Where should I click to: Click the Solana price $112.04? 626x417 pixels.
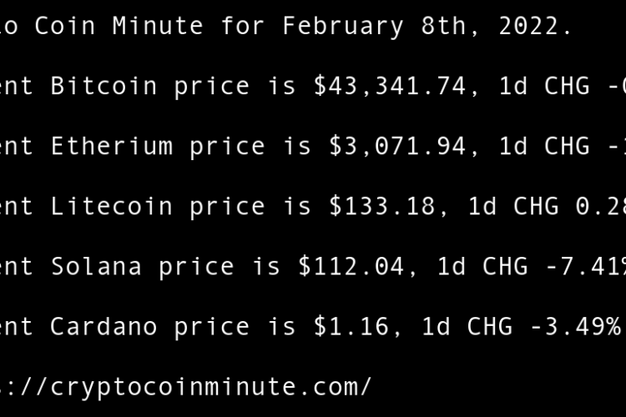click(x=351, y=266)
